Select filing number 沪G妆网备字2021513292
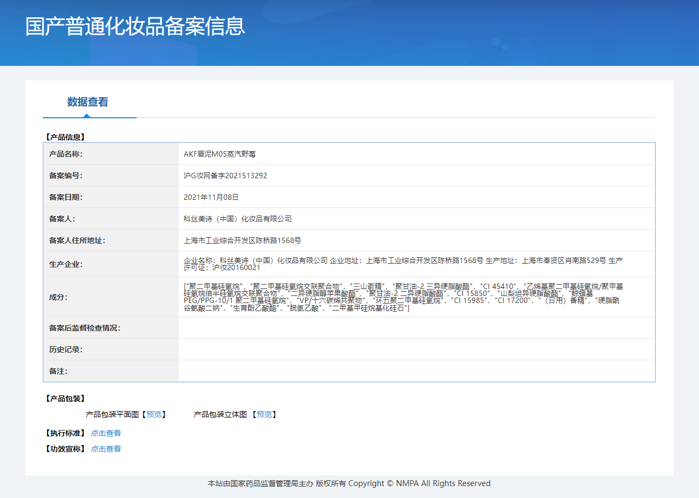 pyautogui.click(x=225, y=176)
